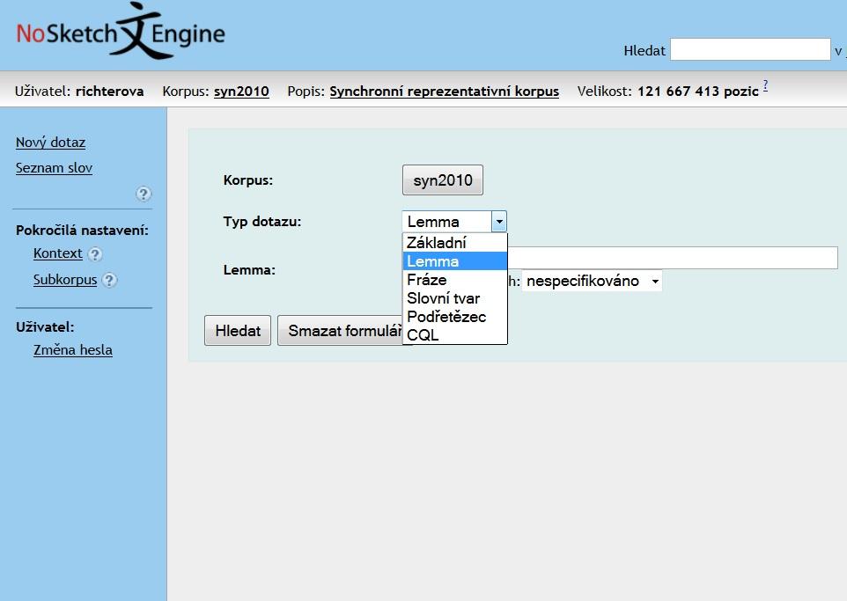Select Podřetězec query type option

pyautogui.click(x=455, y=317)
